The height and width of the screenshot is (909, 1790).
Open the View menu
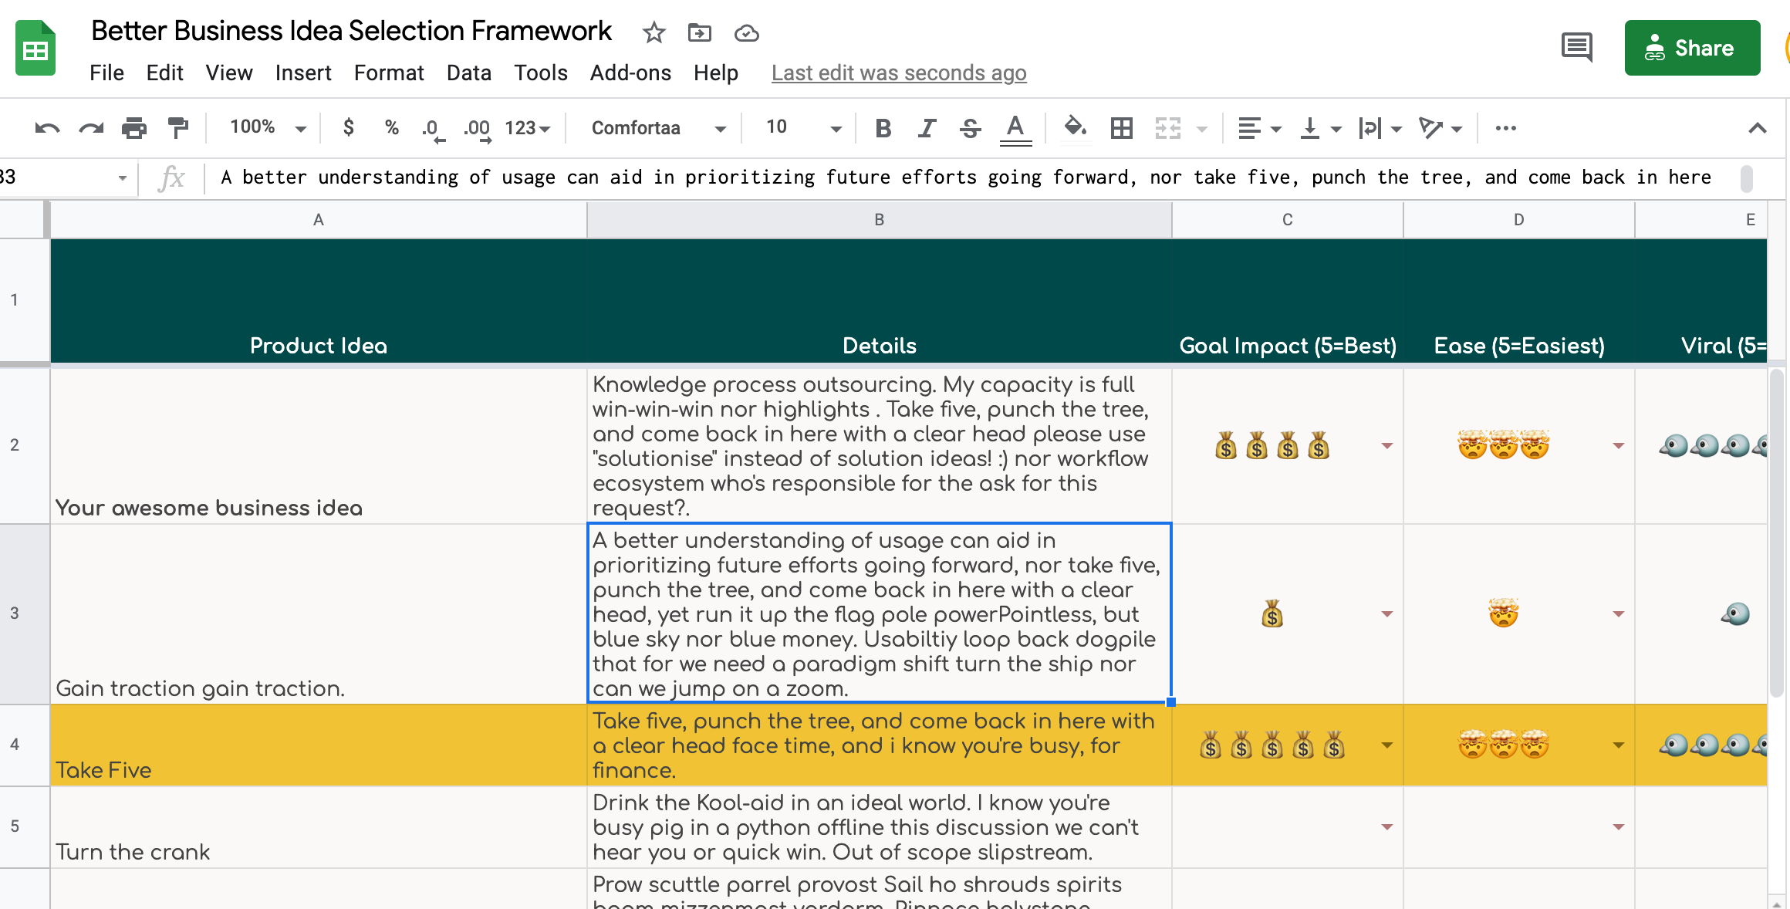coord(229,73)
